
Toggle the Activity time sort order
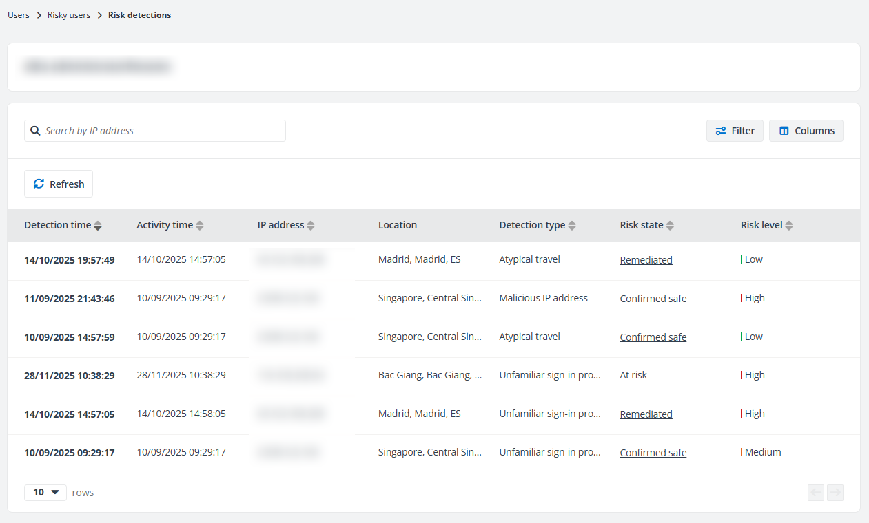(x=199, y=225)
